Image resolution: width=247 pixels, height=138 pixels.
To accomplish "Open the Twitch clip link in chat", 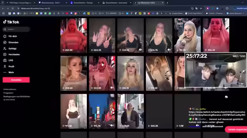I will point(217,113).
